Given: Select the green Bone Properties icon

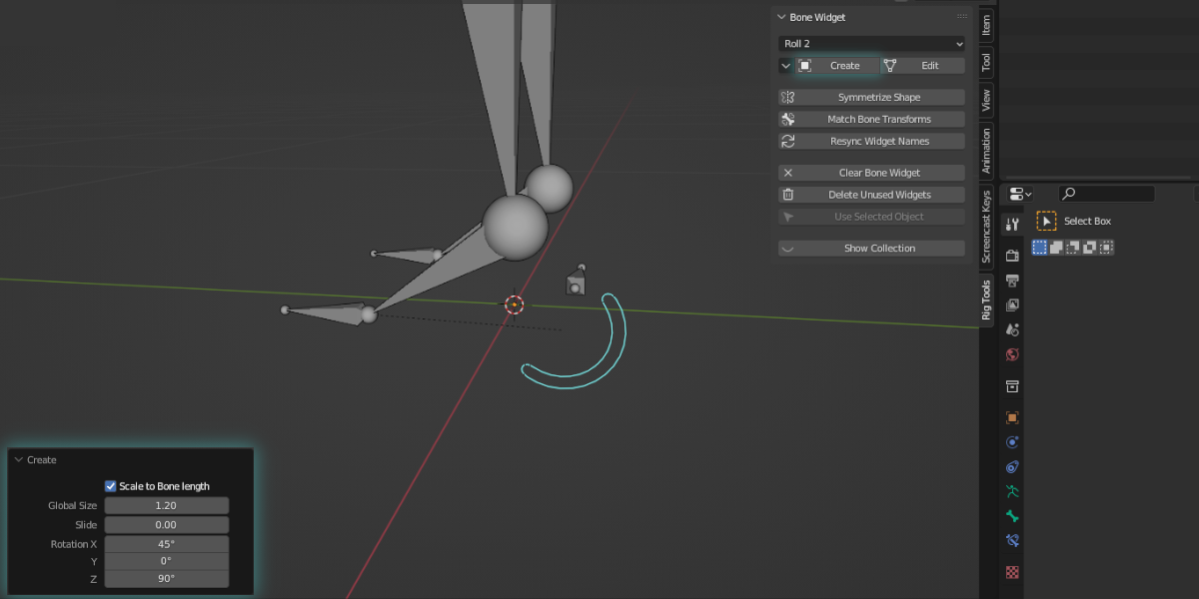Looking at the screenshot, I should pyautogui.click(x=1012, y=515).
